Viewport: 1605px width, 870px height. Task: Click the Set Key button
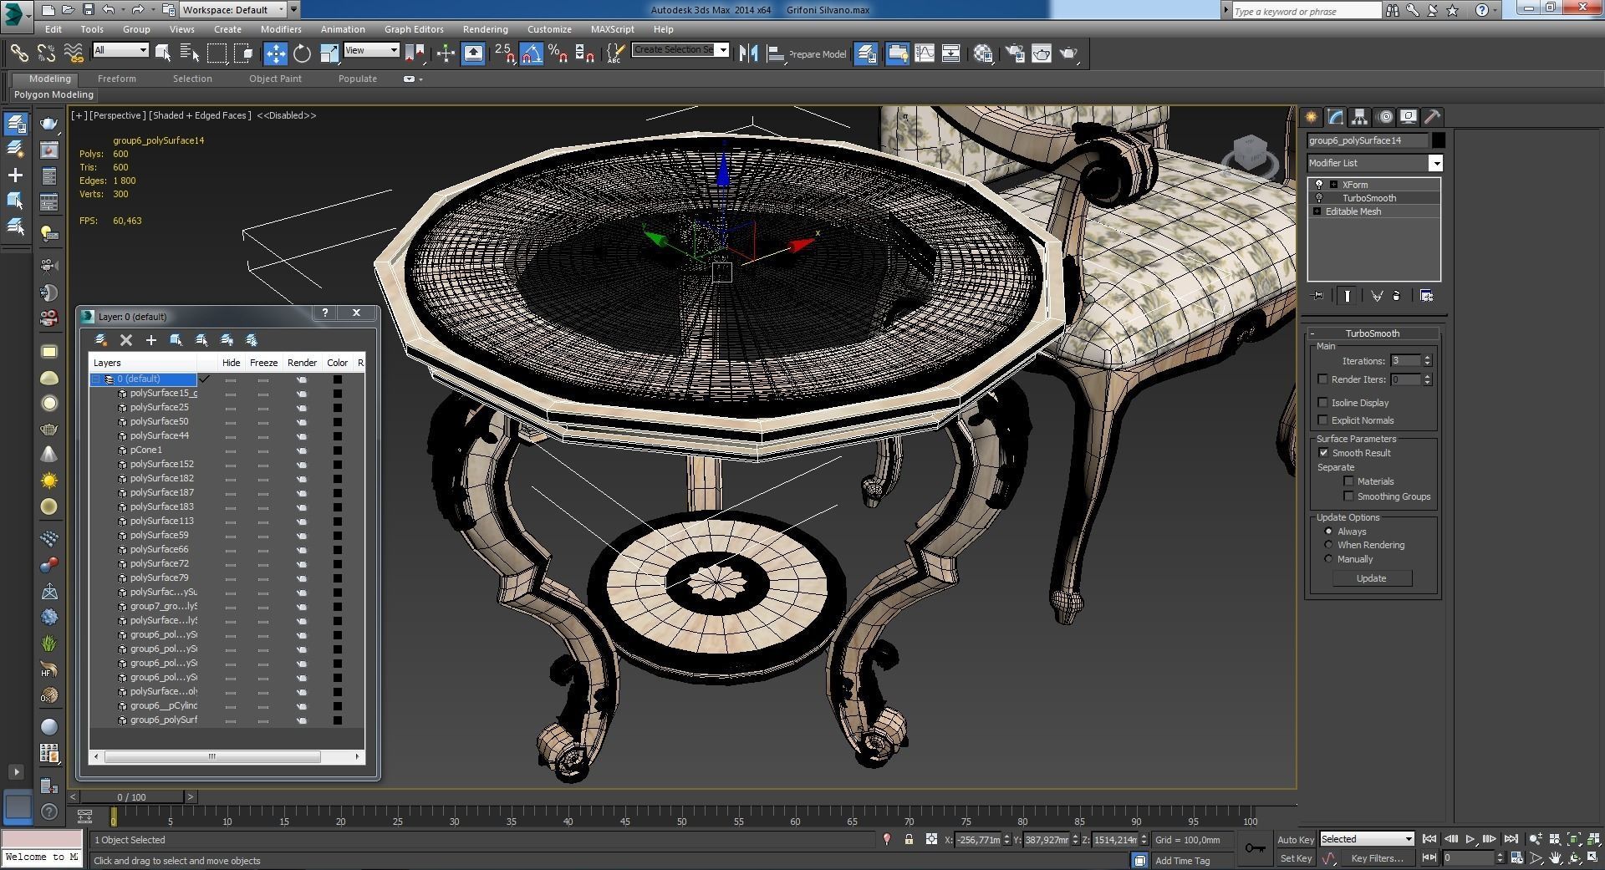(x=1295, y=858)
